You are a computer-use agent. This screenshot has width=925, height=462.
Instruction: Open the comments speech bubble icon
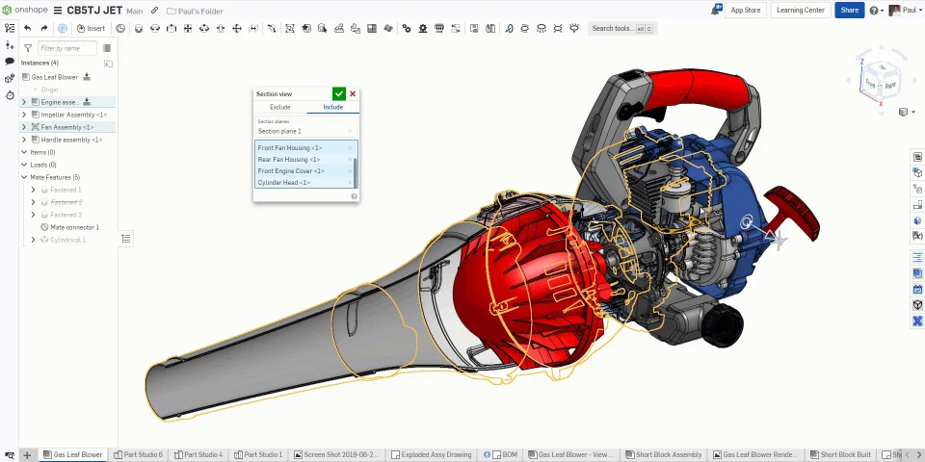10,62
